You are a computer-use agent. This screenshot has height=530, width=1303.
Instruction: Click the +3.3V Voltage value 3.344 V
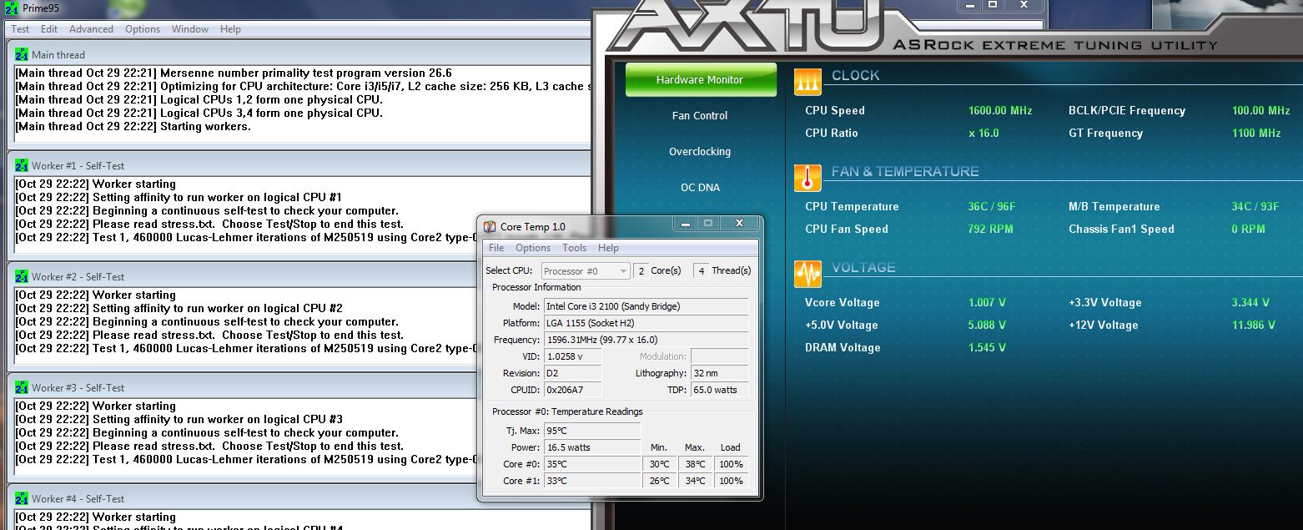coord(1250,303)
